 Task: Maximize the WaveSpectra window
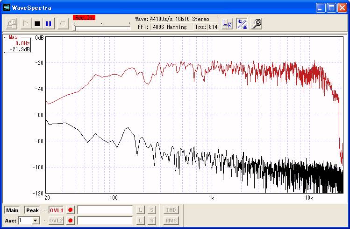click(331, 7)
